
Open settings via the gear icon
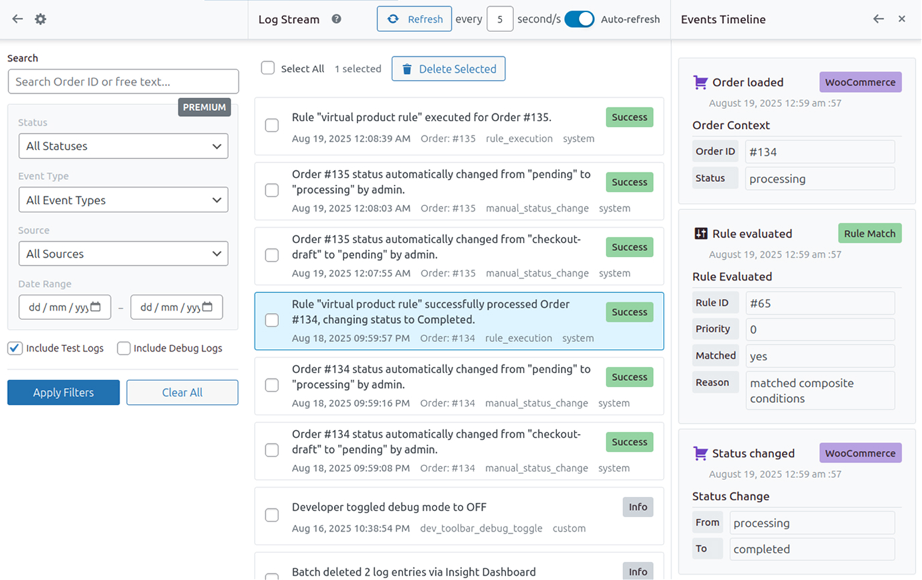40,19
